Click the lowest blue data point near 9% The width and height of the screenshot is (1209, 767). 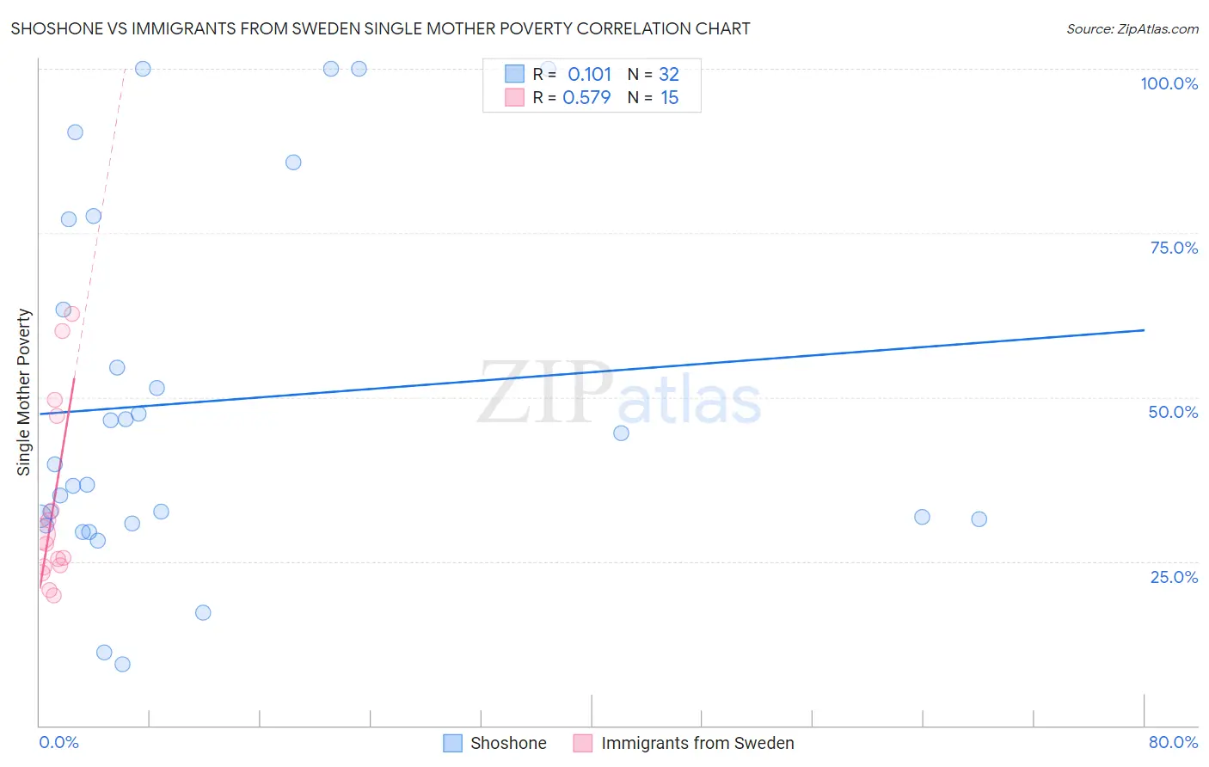point(122,664)
